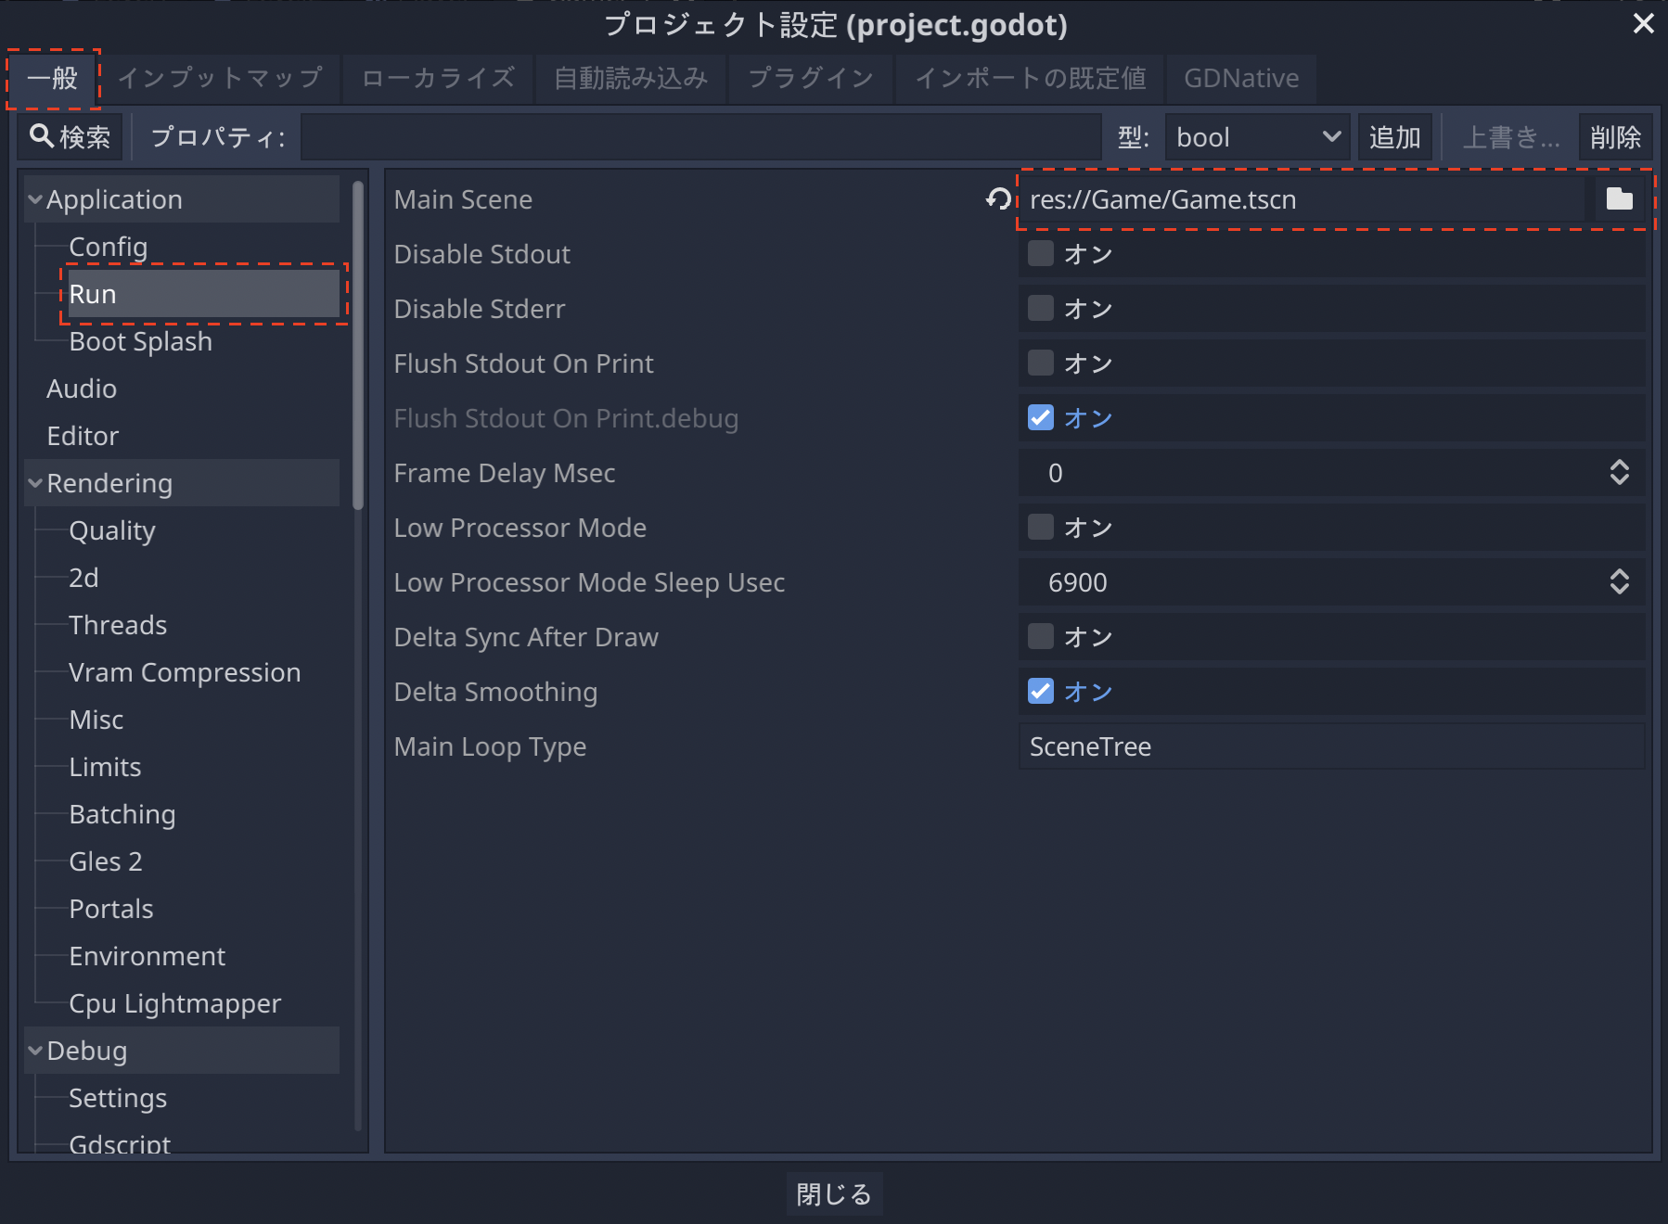Click Frame Delay Msec value field
This screenshot has width=1668, height=1224.
tap(1313, 472)
